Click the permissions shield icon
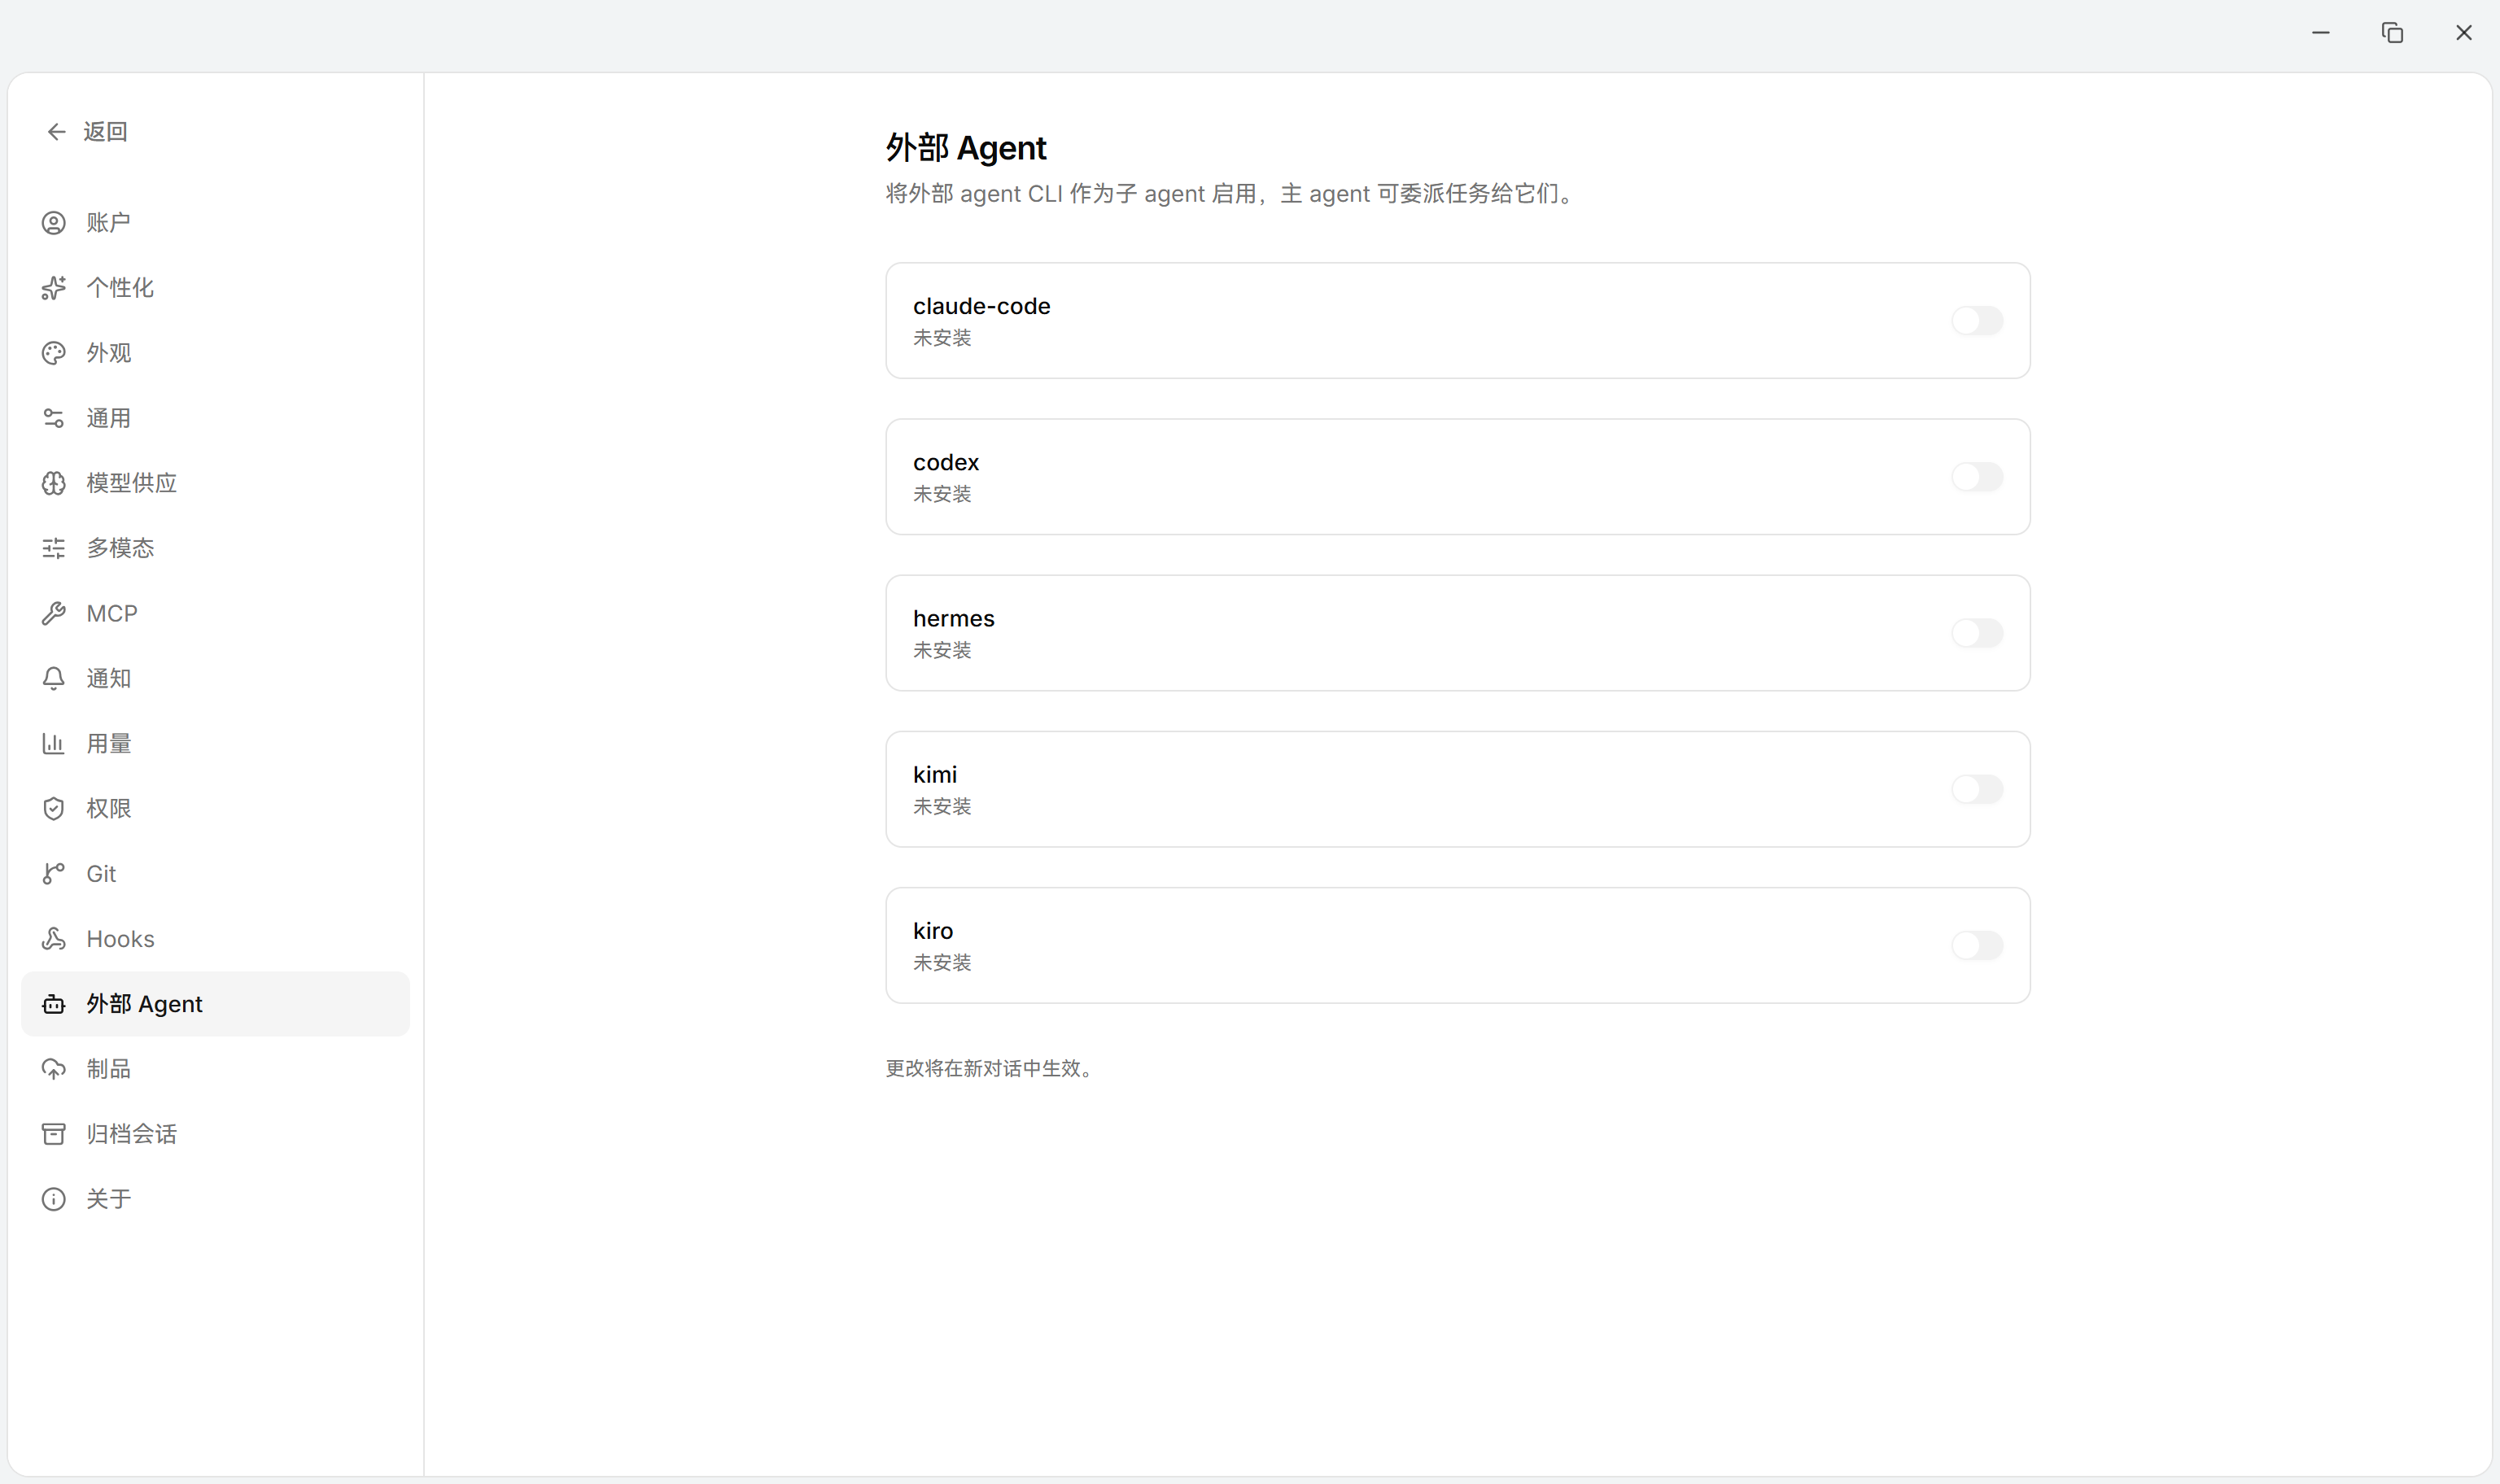 54,808
